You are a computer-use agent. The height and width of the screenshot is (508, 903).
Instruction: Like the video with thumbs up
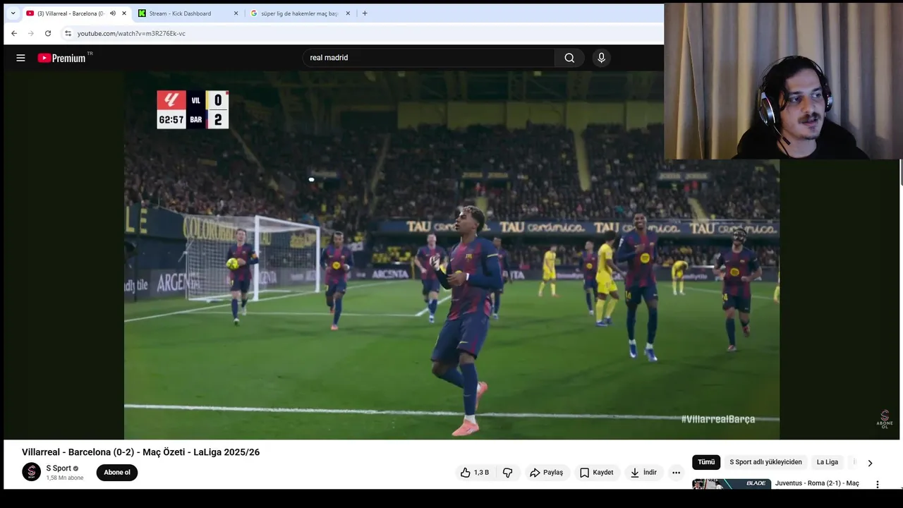point(475,473)
